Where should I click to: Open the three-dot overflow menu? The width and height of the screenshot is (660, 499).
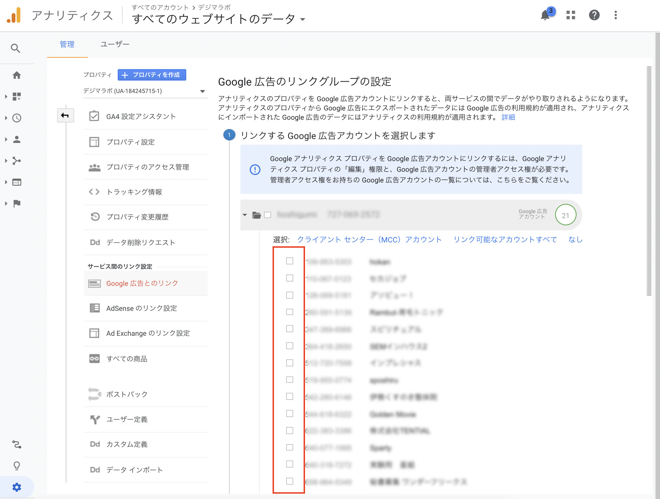[615, 15]
